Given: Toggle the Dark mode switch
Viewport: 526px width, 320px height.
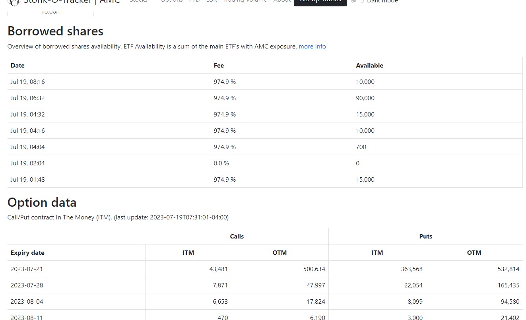Looking at the screenshot, I should click(357, 1).
